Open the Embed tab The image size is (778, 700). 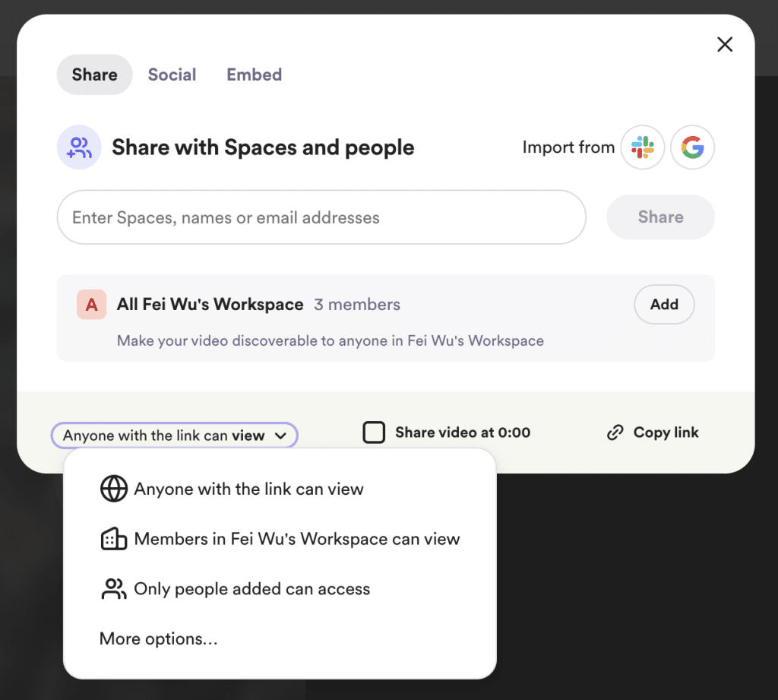(x=254, y=74)
